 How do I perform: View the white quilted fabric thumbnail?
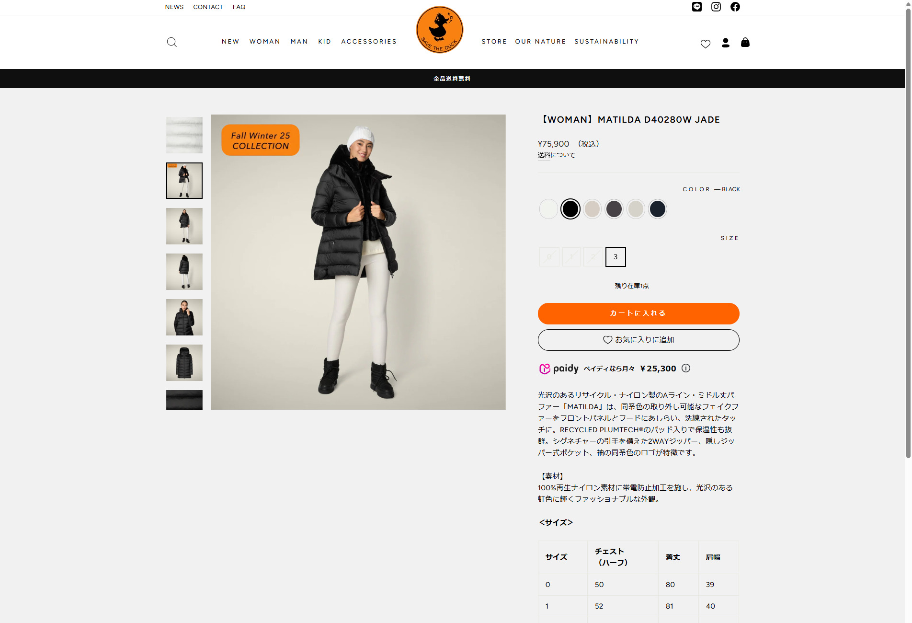click(x=184, y=135)
